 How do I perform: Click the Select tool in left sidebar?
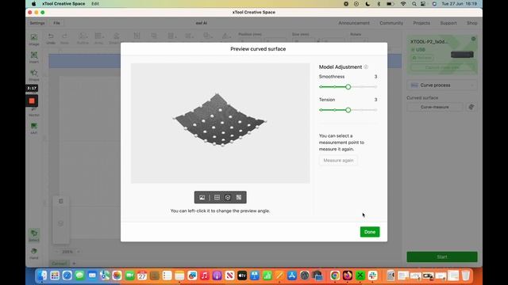34,235
